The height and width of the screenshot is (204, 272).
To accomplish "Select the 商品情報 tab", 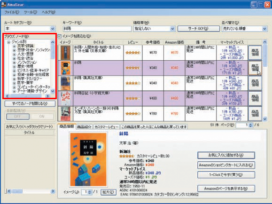I will (x=67, y=126).
